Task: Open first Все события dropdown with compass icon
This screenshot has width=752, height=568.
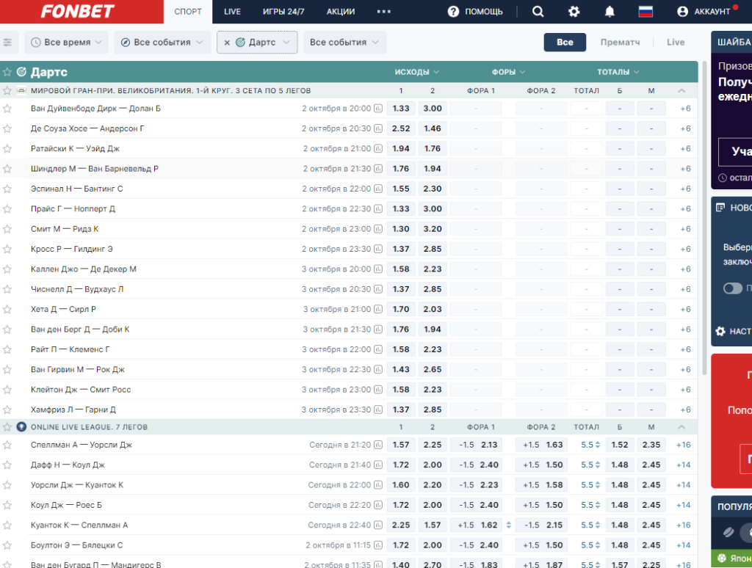Action: [162, 42]
